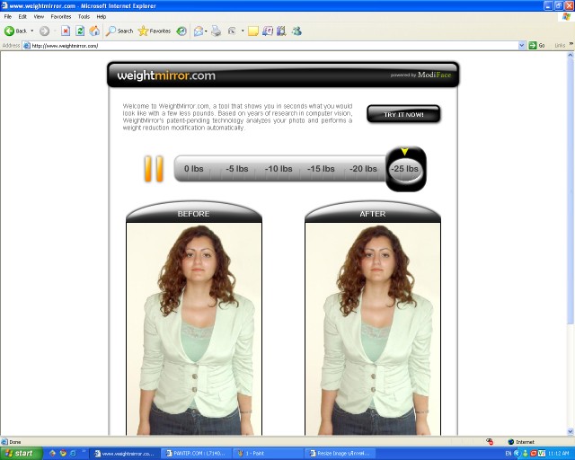Viewport: 575px width, 460px height.
Task: Open the Help menu
Action: pyautogui.click(x=102, y=16)
